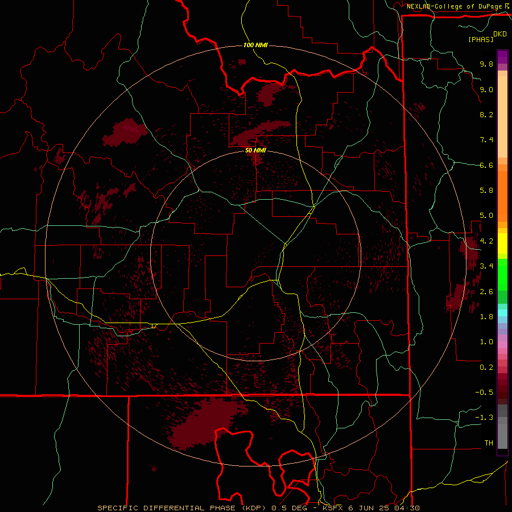Select the 9.0 value on the scale

tap(486, 89)
